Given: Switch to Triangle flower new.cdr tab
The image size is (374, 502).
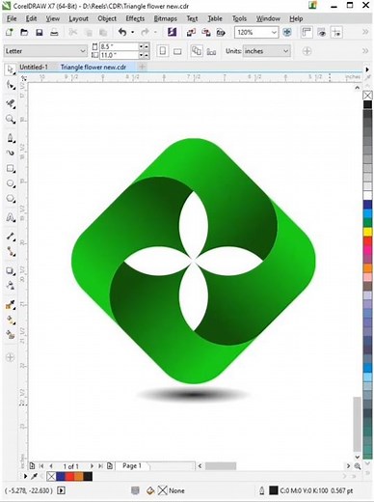Looking at the screenshot, I should coord(93,67).
